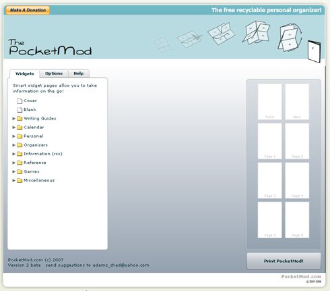Viewport: 330px width, 291px height.
Task: Click the Information (rss) folder icon
Action: coord(20,154)
